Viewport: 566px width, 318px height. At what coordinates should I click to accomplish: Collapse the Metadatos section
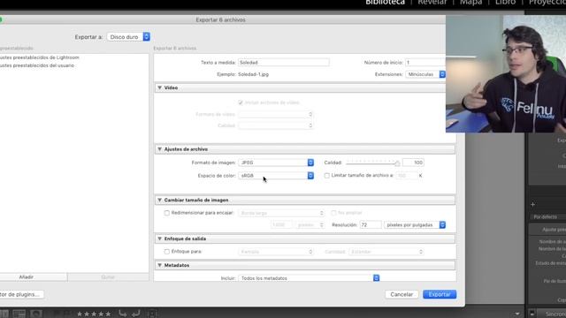[159, 265]
